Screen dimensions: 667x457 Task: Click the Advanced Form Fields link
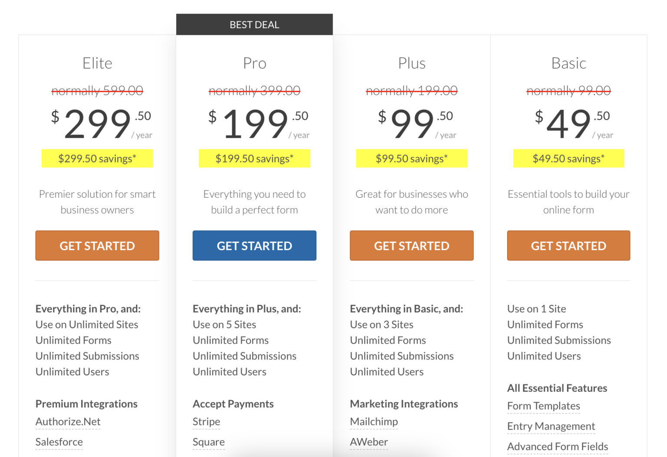(x=558, y=446)
